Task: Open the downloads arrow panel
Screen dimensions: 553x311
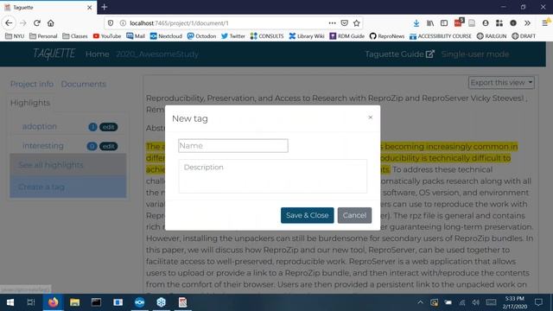Action: [416, 23]
